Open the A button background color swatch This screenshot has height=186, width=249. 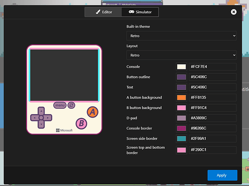click(181, 97)
